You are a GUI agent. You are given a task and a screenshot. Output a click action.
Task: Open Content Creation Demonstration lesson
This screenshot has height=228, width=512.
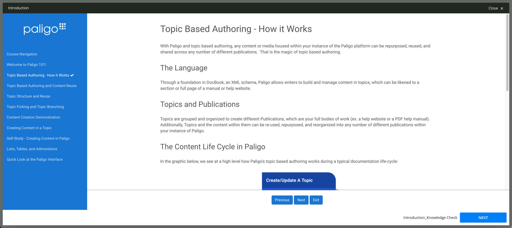33,117
